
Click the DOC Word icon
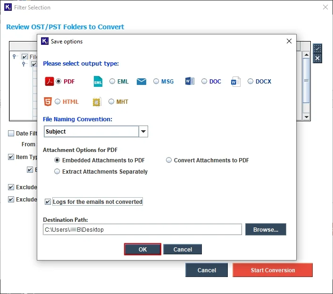[x=190, y=81]
